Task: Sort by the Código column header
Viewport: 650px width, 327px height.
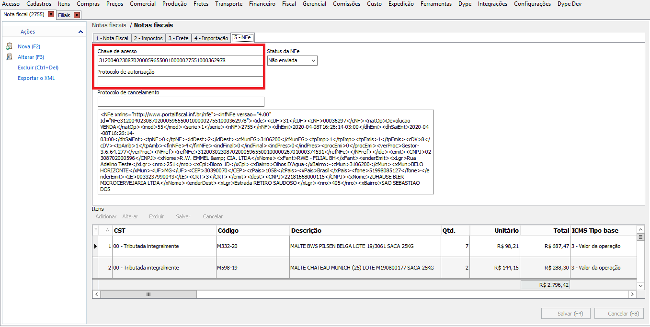Action: point(253,231)
